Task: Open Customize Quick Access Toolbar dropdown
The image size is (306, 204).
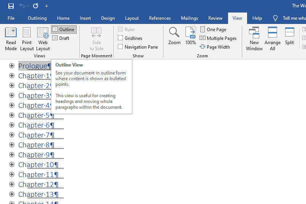Action: (x=46, y=6)
